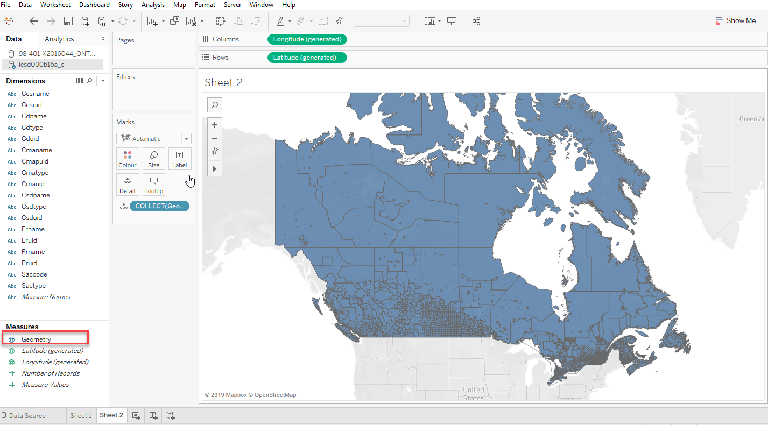Click the Size button on the Marks card
Image resolution: width=768 pixels, height=425 pixels.
(x=153, y=159)
